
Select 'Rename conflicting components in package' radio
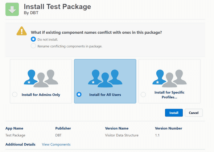click(33, 46)
